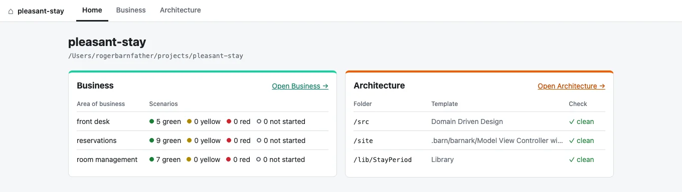This screenshot has height=192, width=682.
Task: Click the 5 green scenarios count
Action: pyautogui.click(x=165, y=121)
